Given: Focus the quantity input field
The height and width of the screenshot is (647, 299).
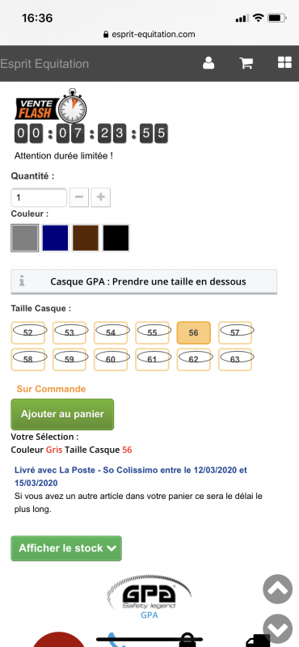Looking at the screenshot, I should 39,197.
